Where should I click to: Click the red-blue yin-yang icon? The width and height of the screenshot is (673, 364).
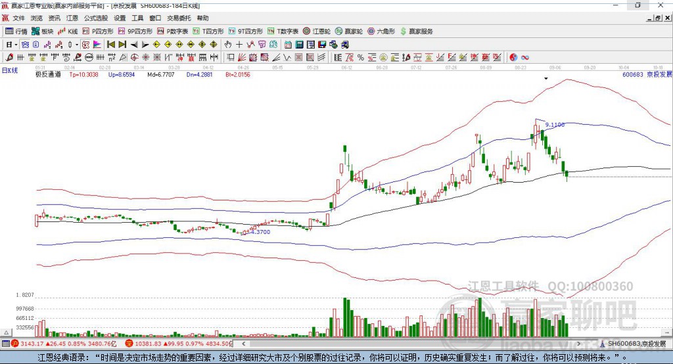[513, 57]
